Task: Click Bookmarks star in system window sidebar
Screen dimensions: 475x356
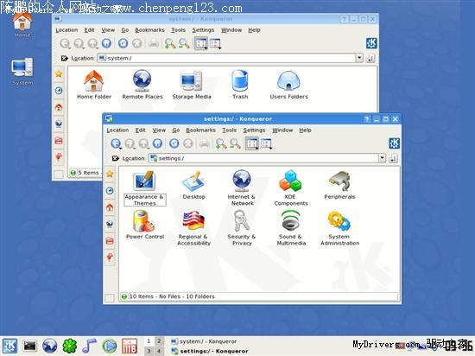Action: tap(59, 74)
